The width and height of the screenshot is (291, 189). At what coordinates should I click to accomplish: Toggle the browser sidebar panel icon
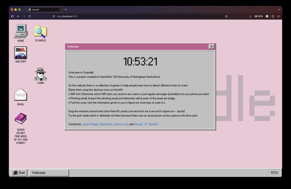(x=12, y=16)
